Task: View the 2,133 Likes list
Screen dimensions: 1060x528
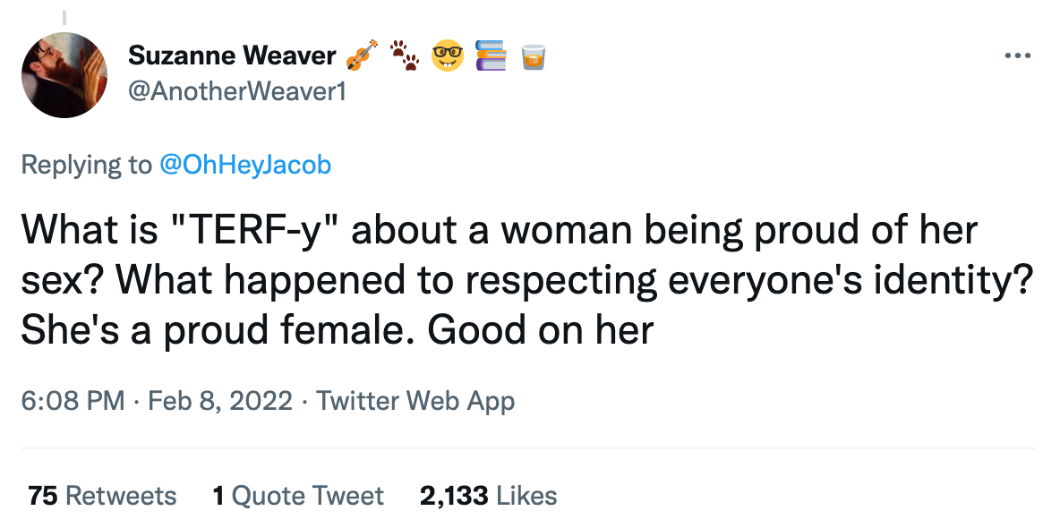Action: pyautogui.click(x=488, y=495)
